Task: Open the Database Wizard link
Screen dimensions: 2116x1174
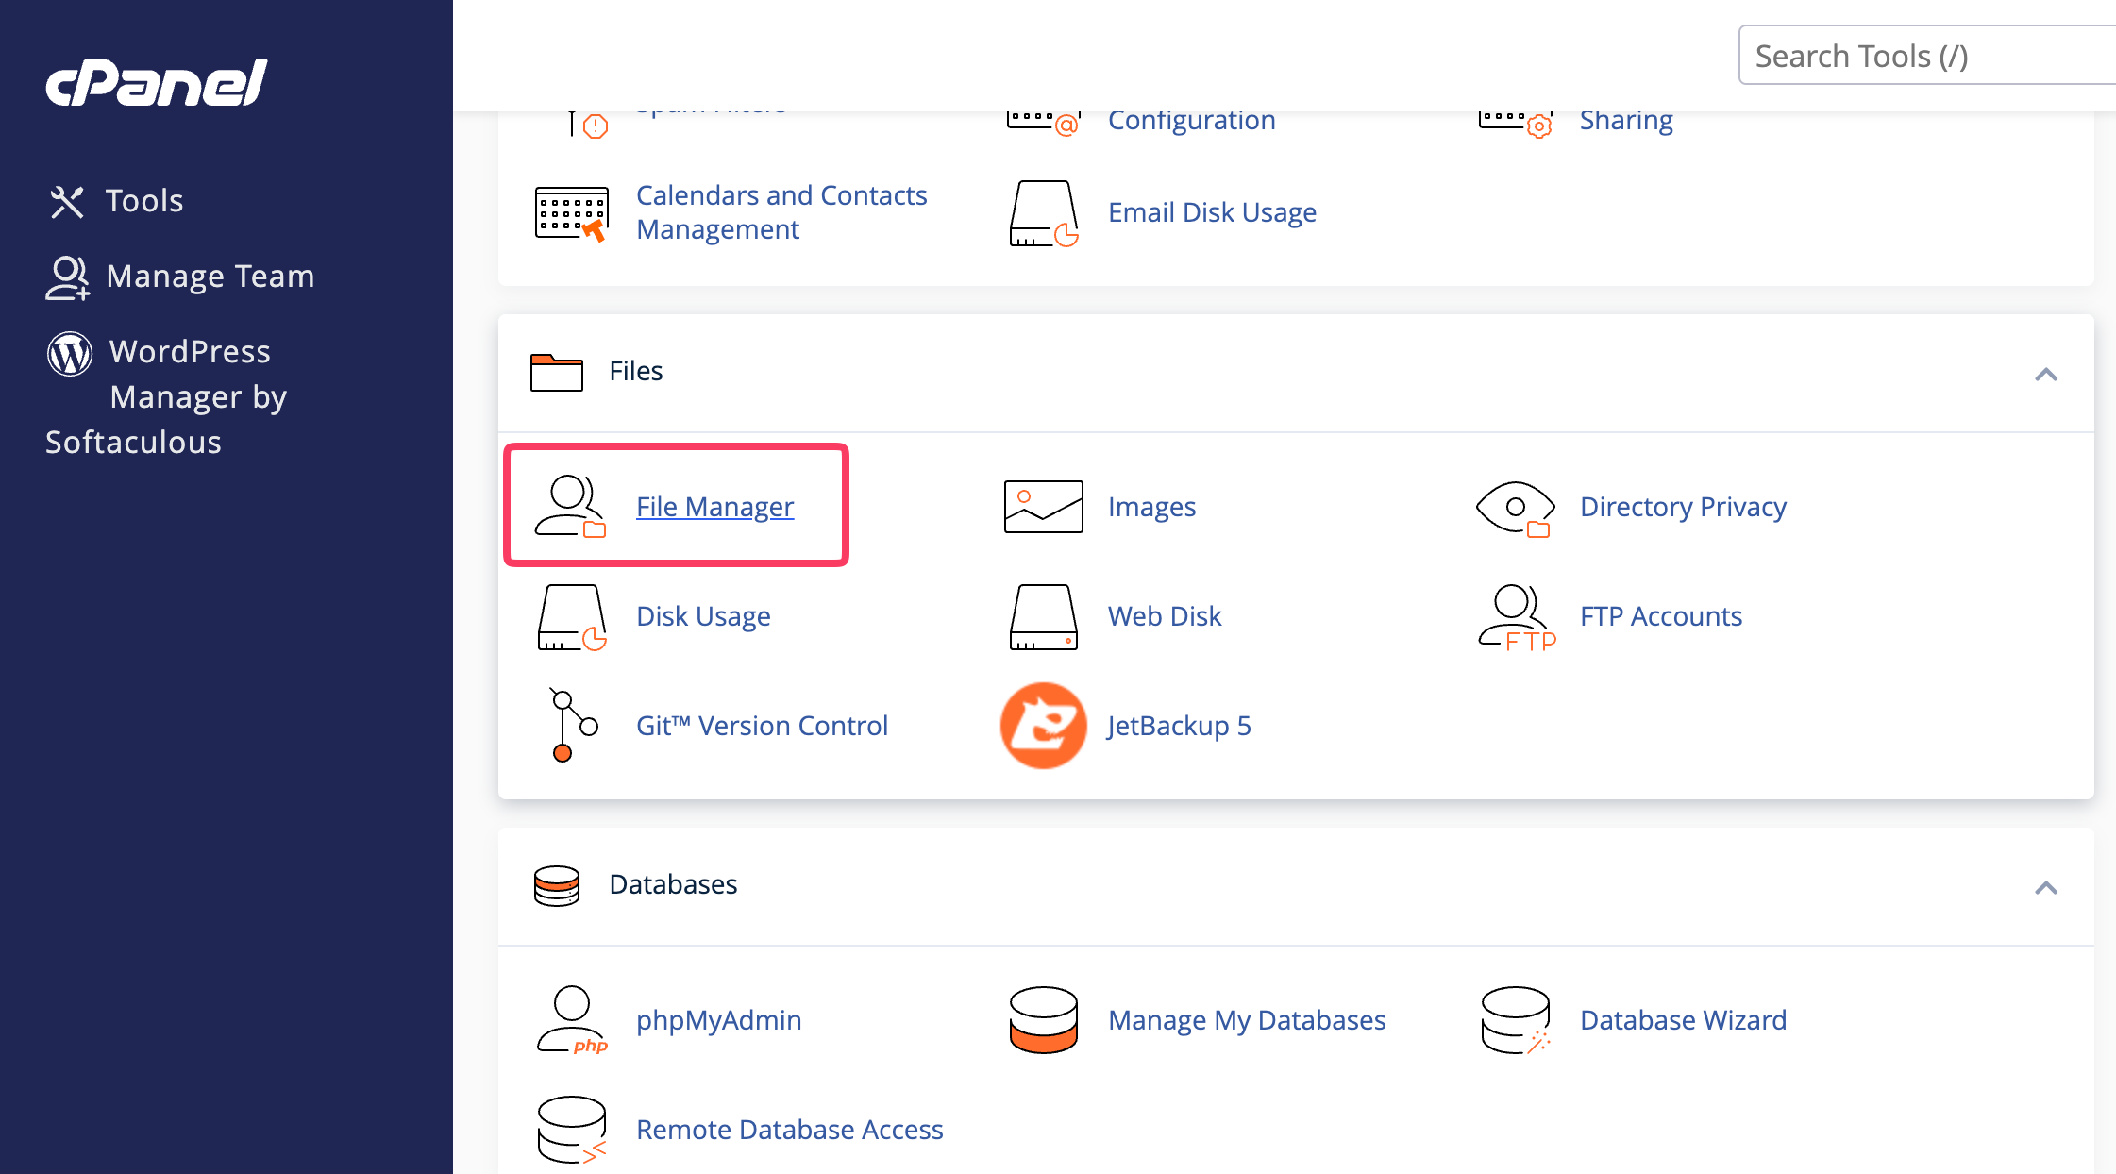Action: tap(1684, 1020)
